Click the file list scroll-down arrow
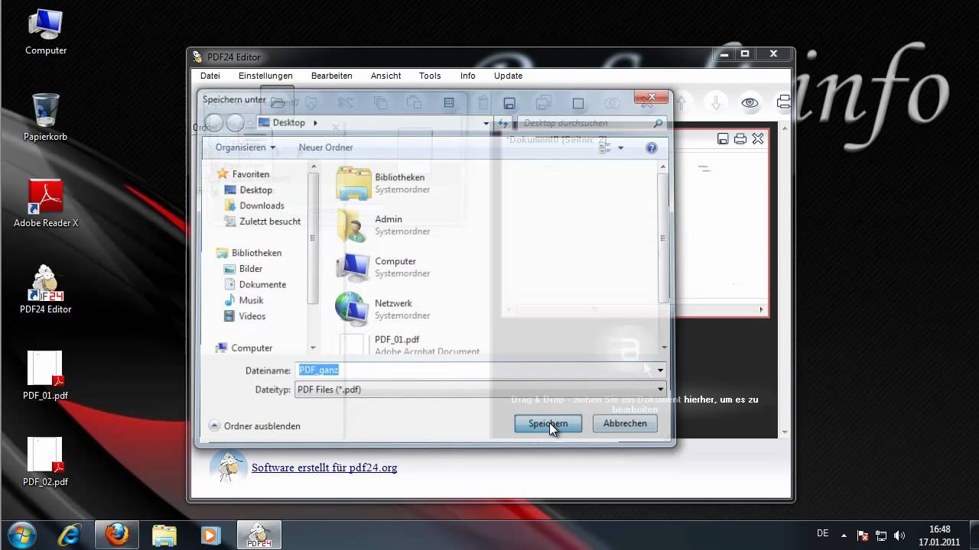This screenshot has height=550, width=979. click(662, 348)
